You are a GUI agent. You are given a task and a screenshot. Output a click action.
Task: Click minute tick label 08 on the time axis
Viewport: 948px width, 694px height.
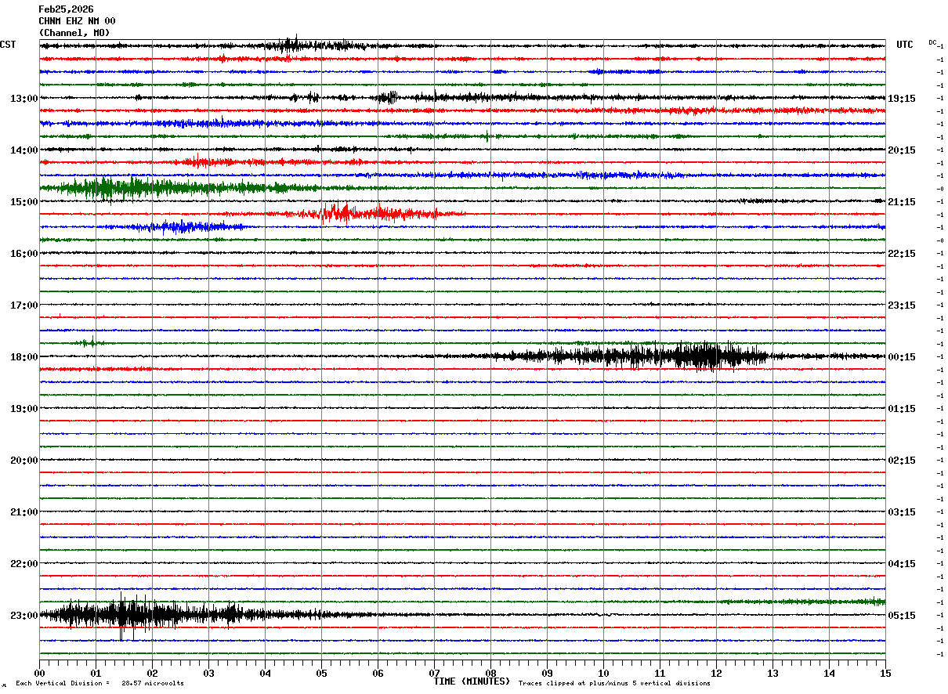[x=490, y=673]
